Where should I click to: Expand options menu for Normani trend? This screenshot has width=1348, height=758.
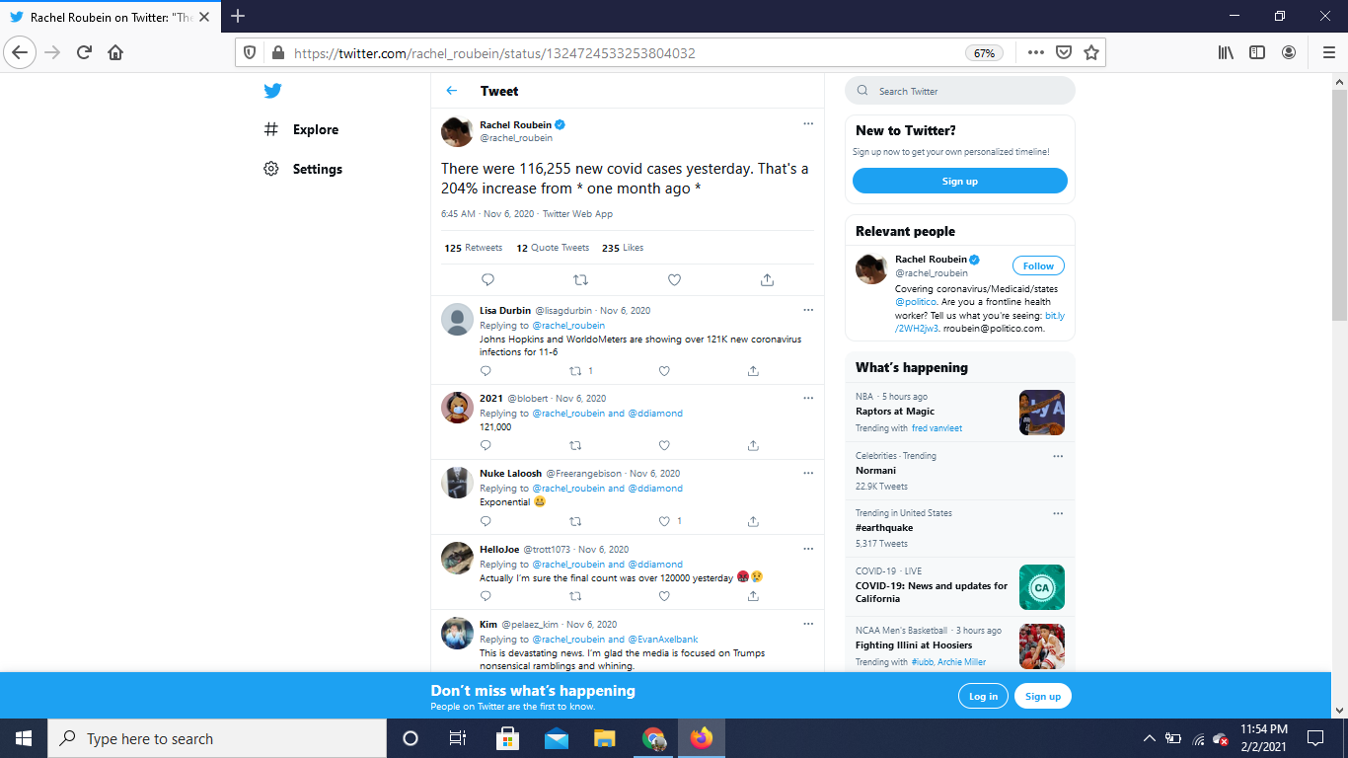1058,457
